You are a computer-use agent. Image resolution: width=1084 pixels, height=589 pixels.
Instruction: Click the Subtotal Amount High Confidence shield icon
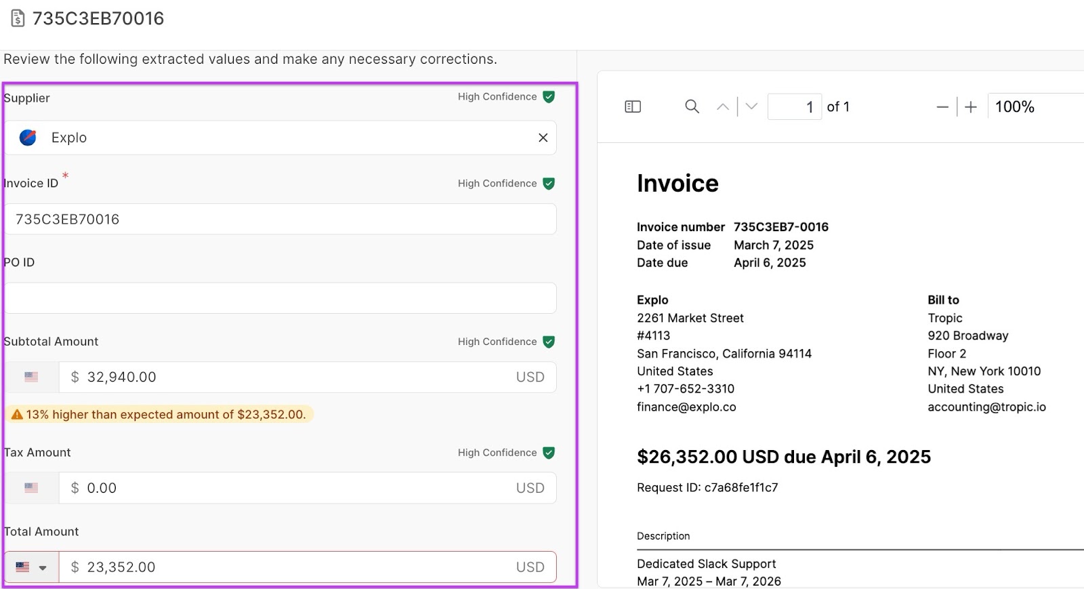(x=549, y=342)
